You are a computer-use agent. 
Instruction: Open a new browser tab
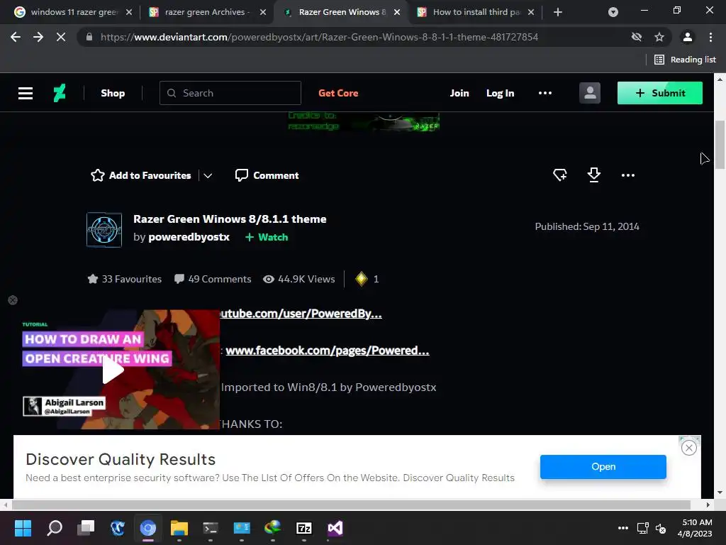click(x=558, y=12)
